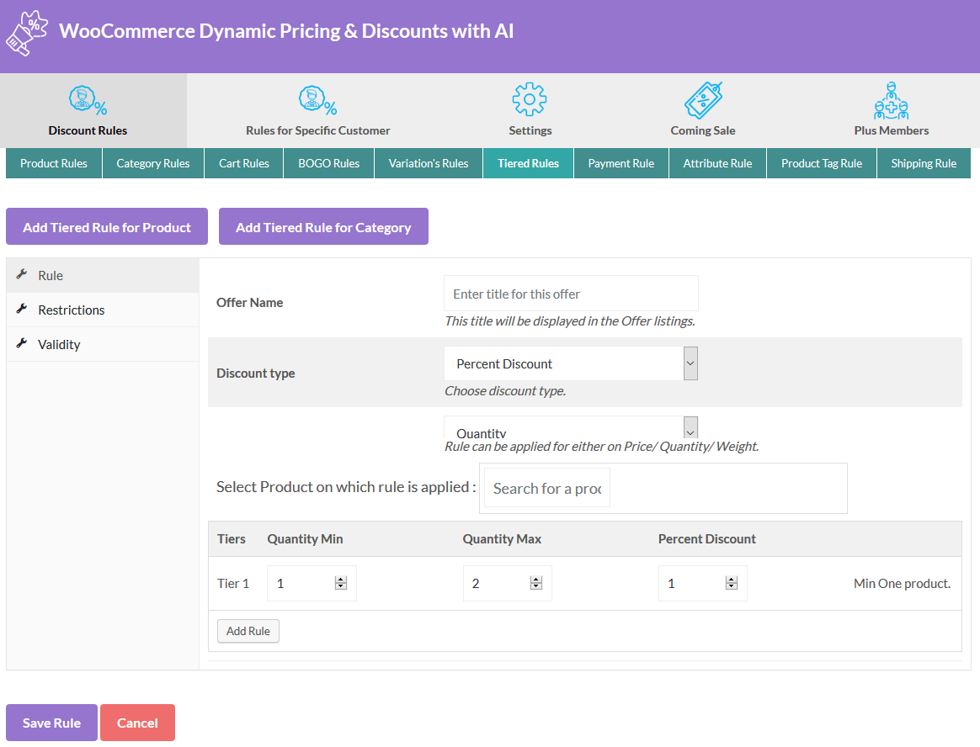980x747 pixels.
Task: Select the Shipping Rule tab
Action: point(924,163)
